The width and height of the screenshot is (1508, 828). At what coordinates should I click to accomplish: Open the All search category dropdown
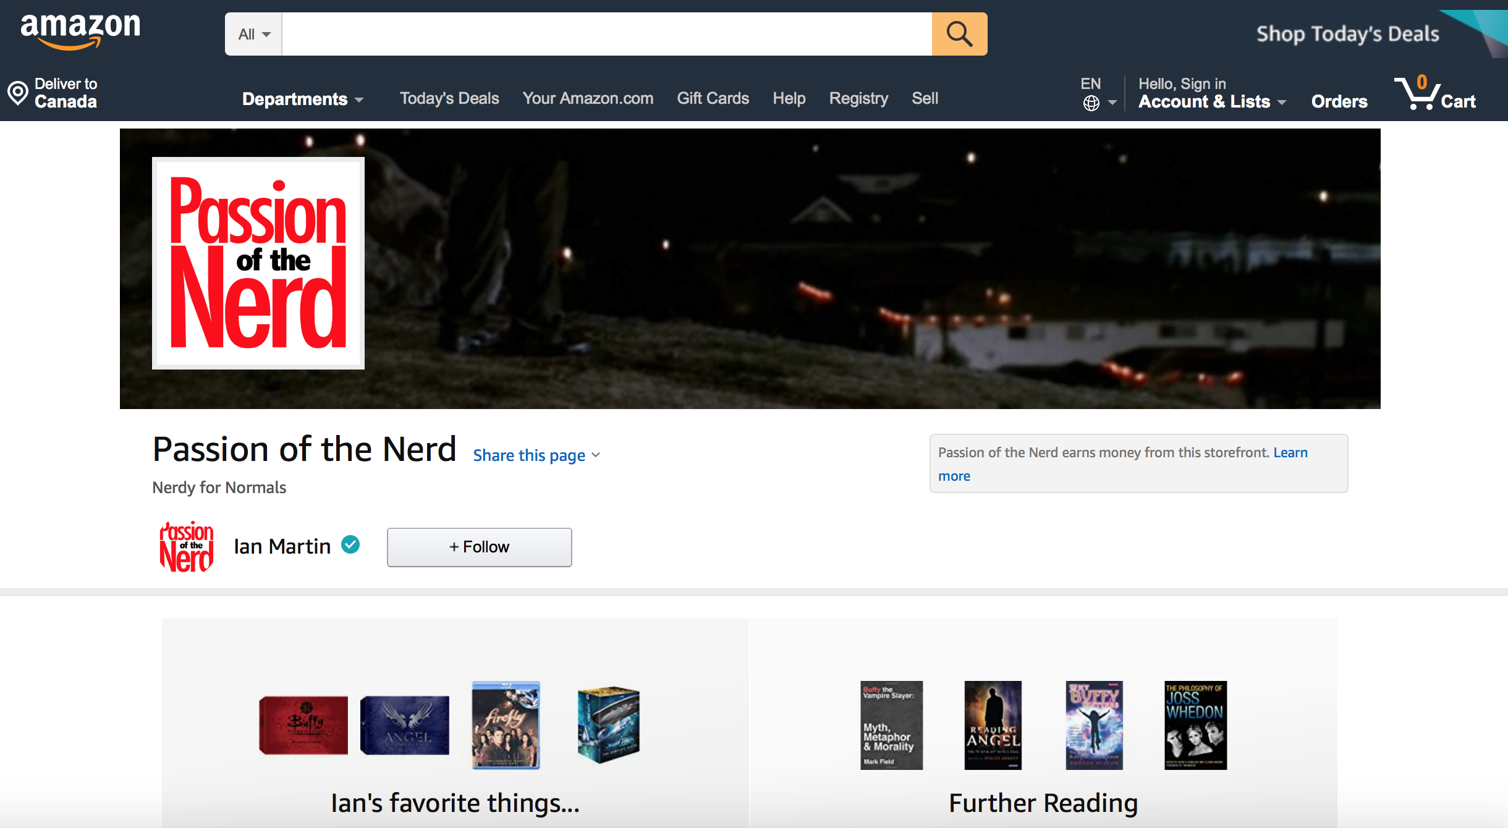click(253, 34)
